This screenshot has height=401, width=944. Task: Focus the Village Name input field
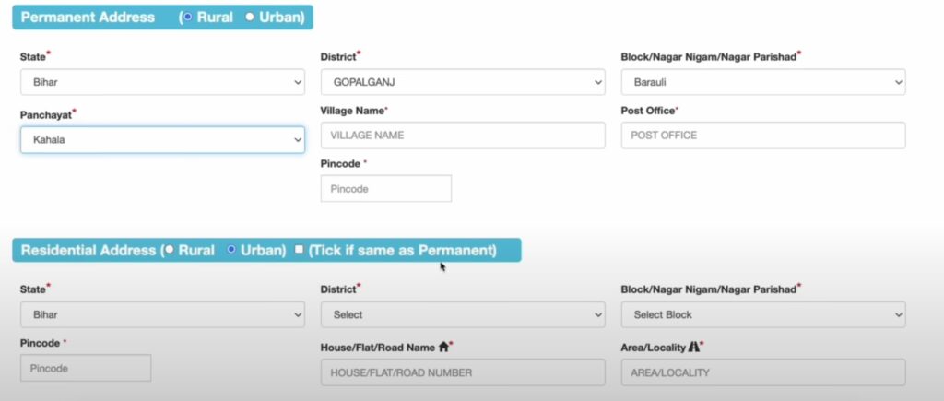coord(463,136)
